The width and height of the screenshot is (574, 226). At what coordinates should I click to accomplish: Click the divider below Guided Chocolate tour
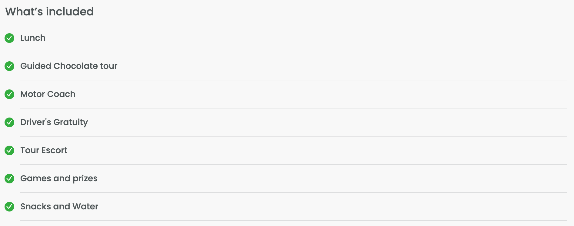tap(293, 80)
